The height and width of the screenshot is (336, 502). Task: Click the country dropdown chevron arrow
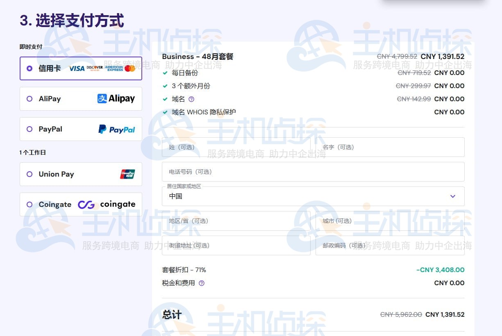(453, 196)
